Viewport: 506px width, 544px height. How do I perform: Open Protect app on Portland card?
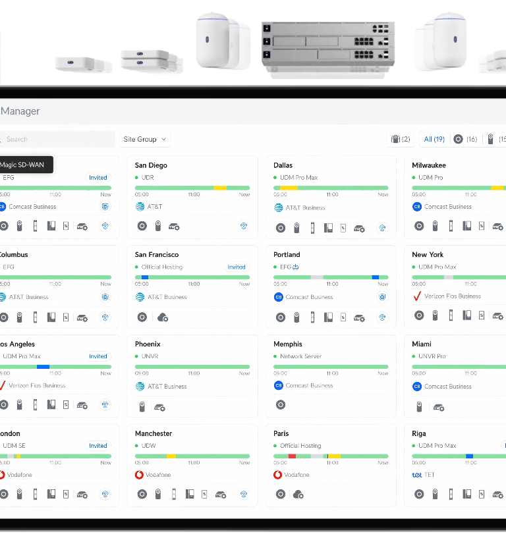[296, 317]
